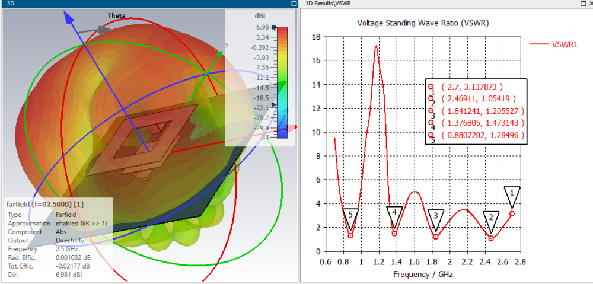Click the red point at marker 1 on curve

click(x=512, y=213)
